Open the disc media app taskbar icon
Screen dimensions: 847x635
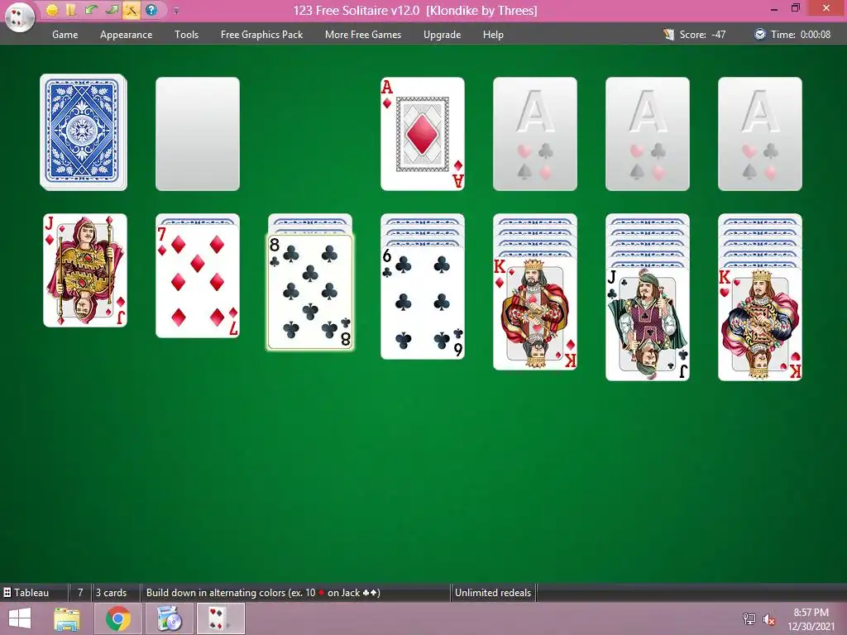[170, 618]
